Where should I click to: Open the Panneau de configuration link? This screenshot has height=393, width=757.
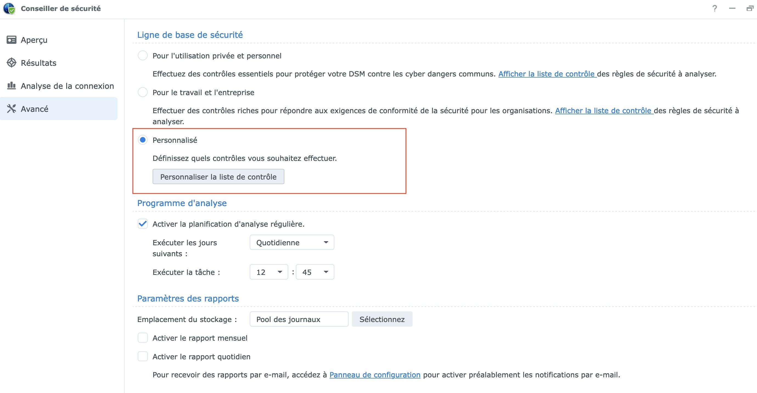point(375,375)
